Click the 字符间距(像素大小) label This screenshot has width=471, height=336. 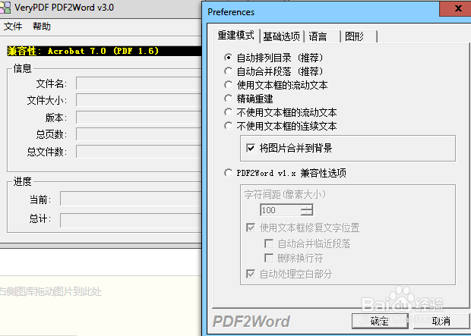click(285, 194)
